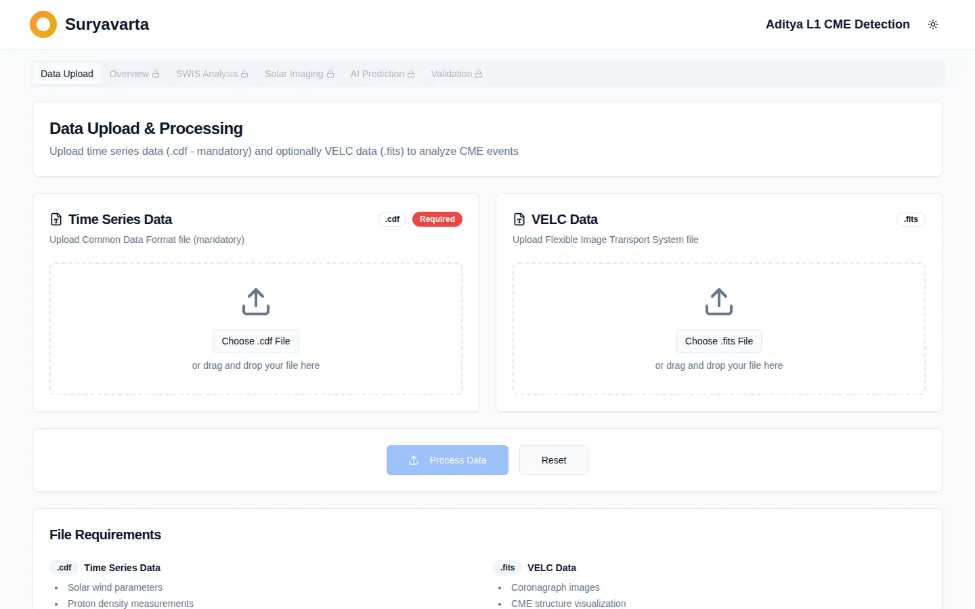Click the VELC Data file icon

click(x=519, y=219)
